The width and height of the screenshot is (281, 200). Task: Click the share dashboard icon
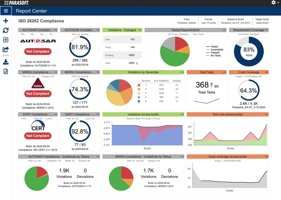coord(6,49)
